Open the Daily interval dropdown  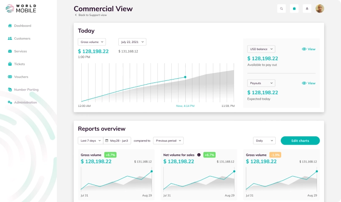(x=264, y=141)
